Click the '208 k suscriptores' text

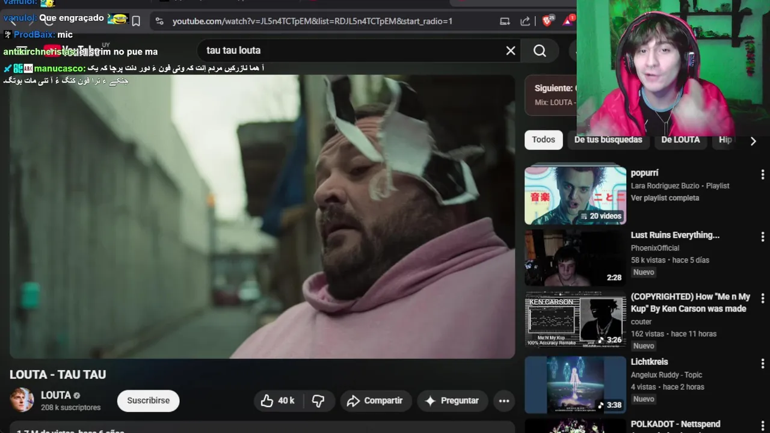tap(70, 408)
